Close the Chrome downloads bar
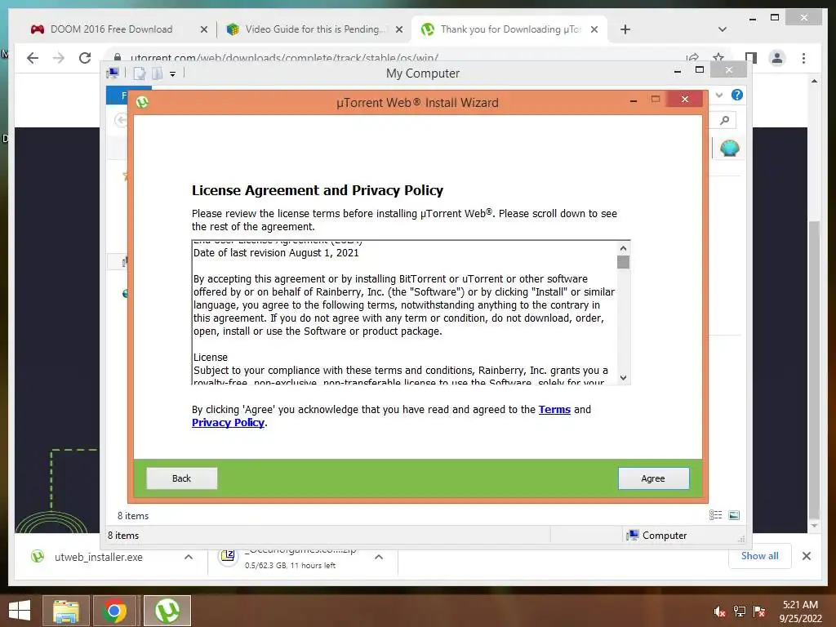This screenshot has width=836, height=627. [807, 556]
